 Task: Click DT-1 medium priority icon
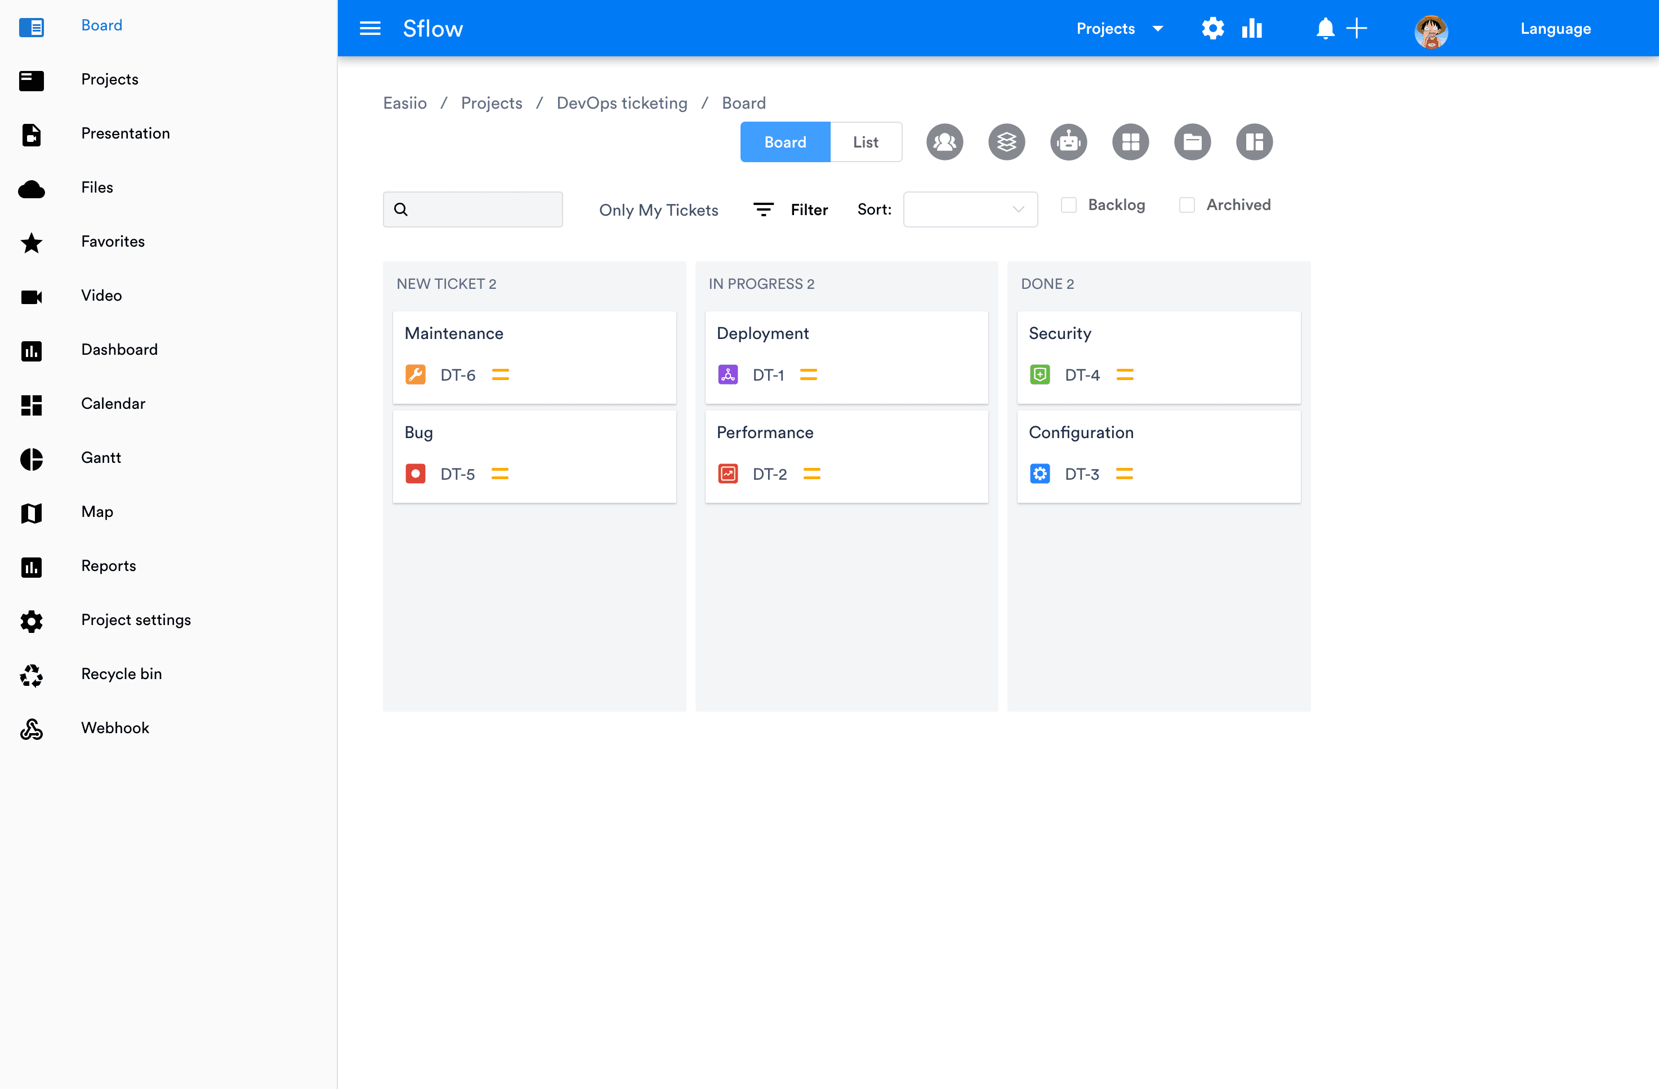tap(809, 375)
